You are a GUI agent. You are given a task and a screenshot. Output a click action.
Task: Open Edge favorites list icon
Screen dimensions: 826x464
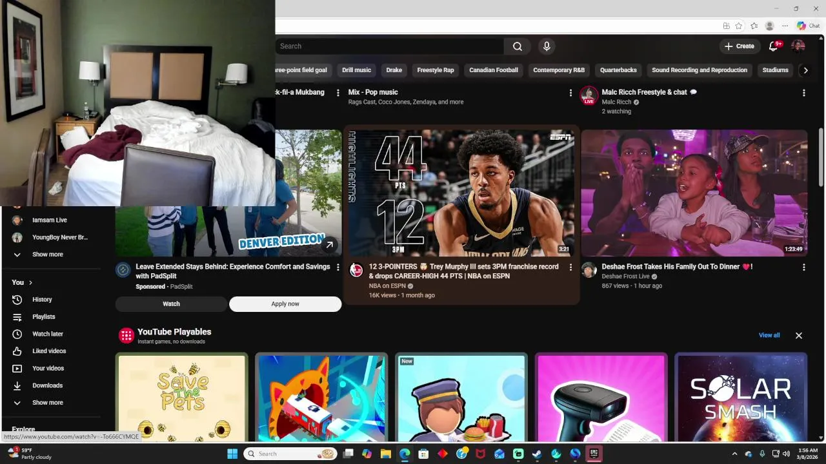[754, 26]
